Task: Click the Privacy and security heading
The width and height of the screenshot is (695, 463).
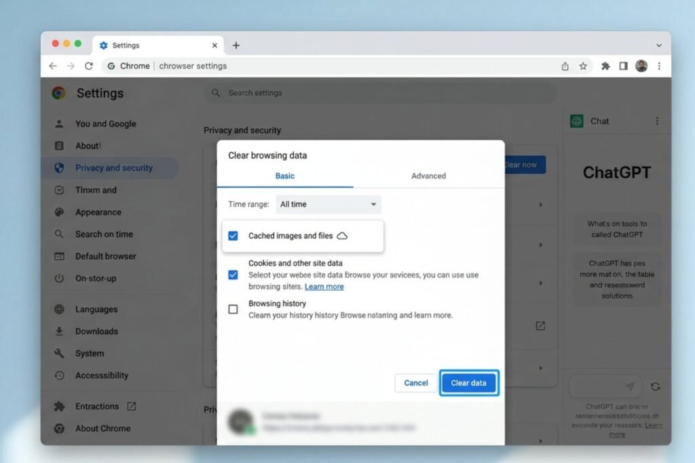Action: coord(242,130)
